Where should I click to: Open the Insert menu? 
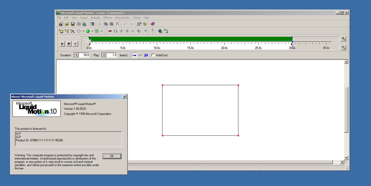(84, 18)
